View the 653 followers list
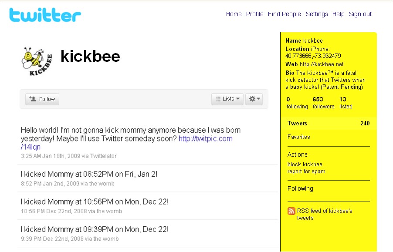The image size is (393, 252). pos(323,103)
